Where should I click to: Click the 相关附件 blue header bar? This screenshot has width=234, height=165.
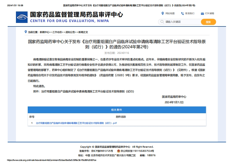click(117, 110)
